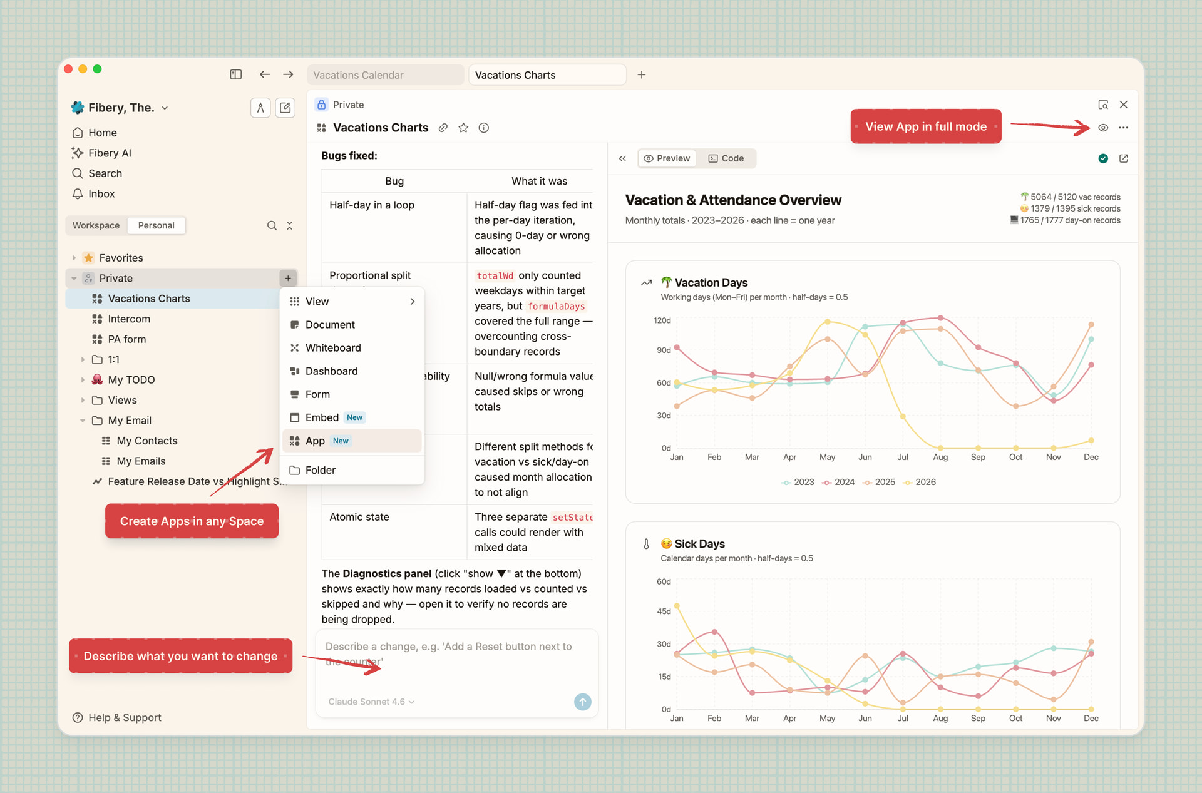Open My Contacts view

pos(146,441)
